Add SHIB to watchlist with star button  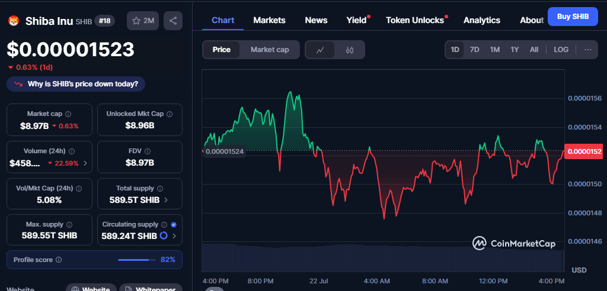pos(143,21)
